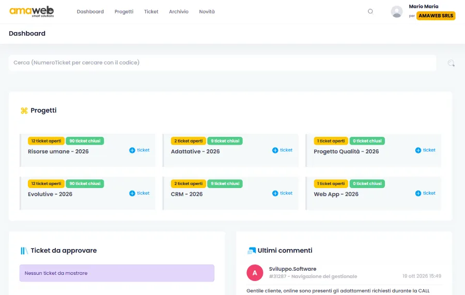The height and width of the screenshot is (295, 465).
Task: Click the header search magnifier icon
Action: [x=370, y=11]
